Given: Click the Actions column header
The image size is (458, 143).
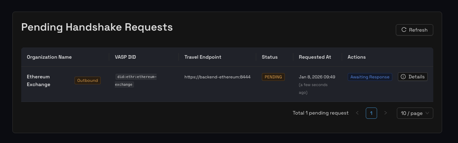Looking at the screenshot, I should point(357,57).
